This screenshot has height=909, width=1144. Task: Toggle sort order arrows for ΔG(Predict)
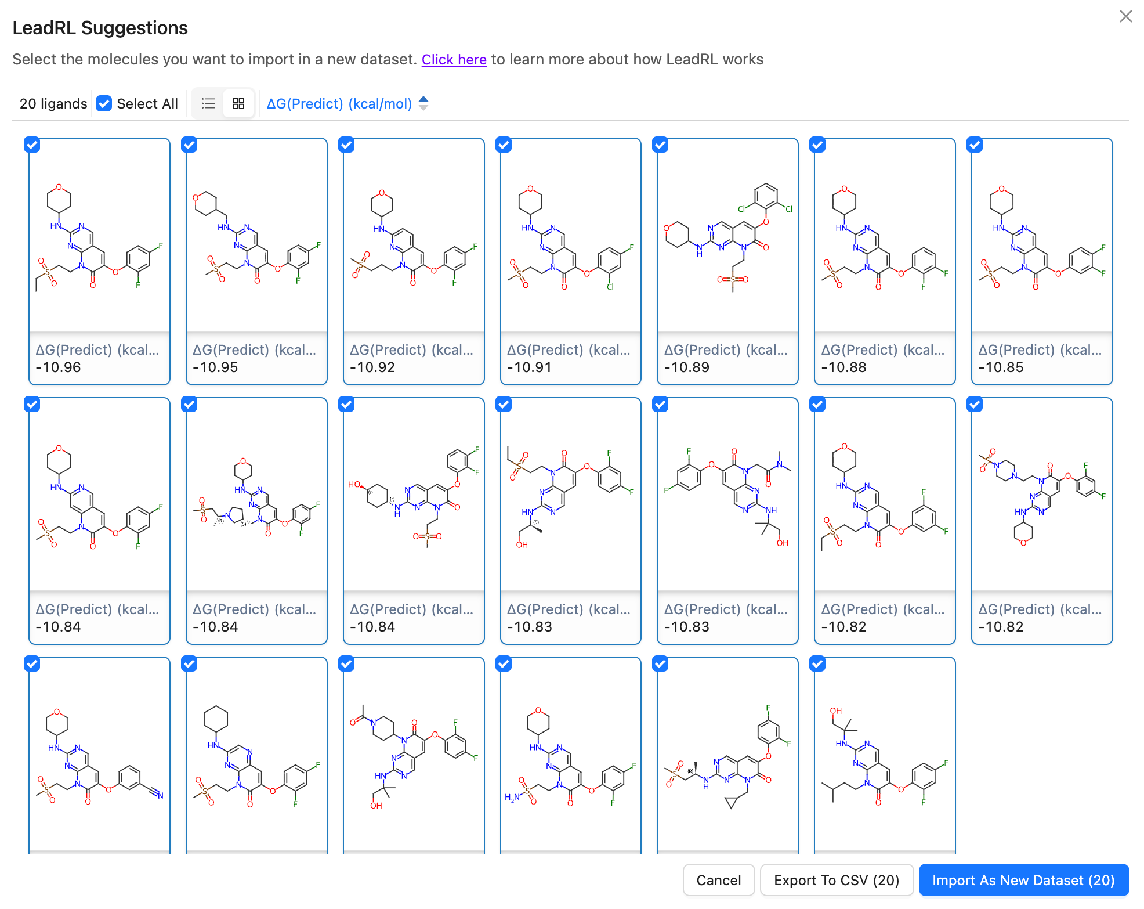point(424,103)
